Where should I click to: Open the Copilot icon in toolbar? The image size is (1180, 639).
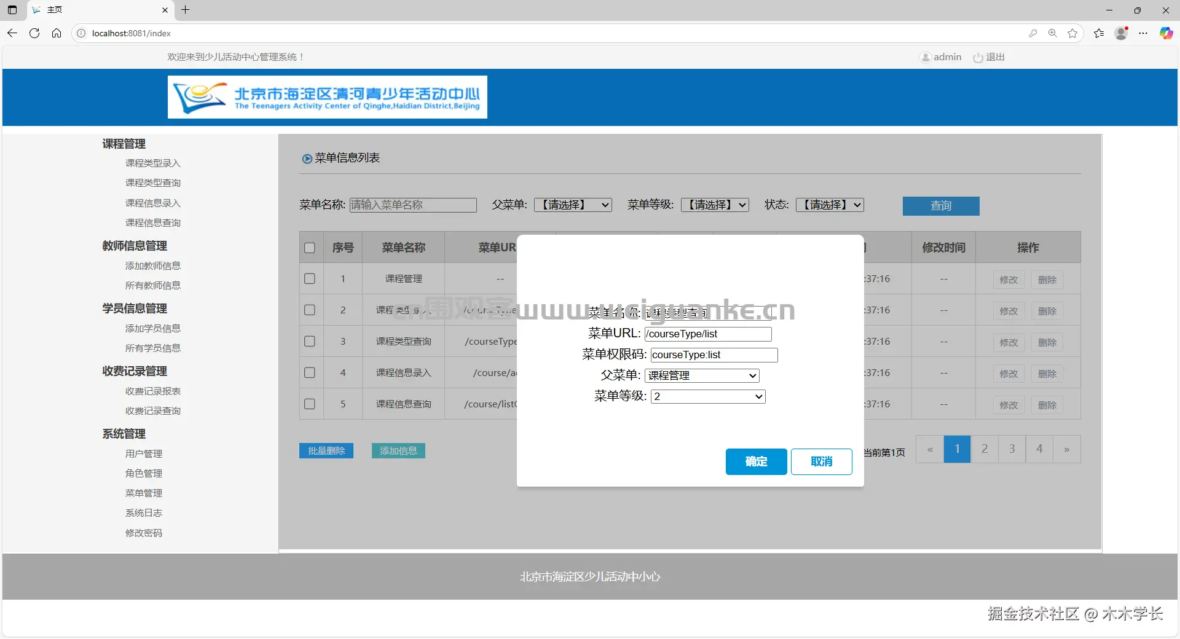pyautogui.click(x=1166, y=33)
